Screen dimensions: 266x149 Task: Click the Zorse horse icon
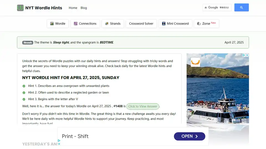(199, 23)
